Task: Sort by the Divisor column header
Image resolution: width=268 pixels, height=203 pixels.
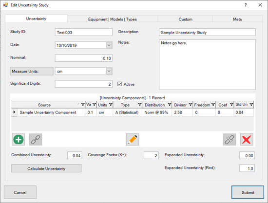Action: tap(180, 105)
